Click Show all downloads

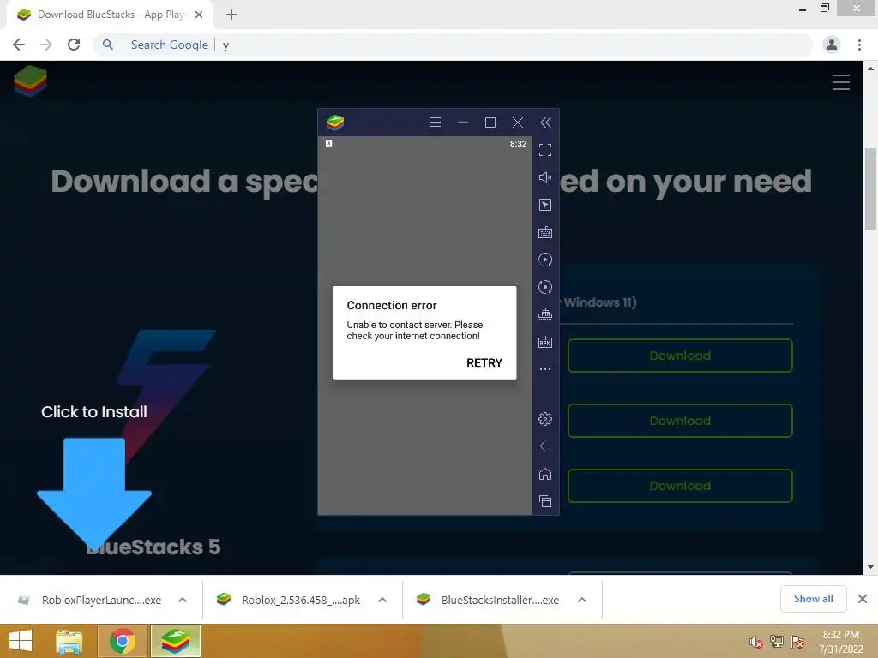(813, 599)
